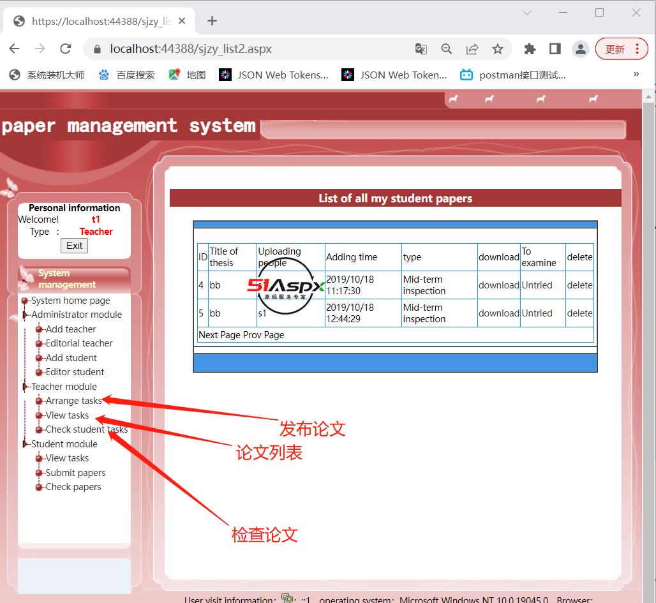Bookmark this page with the star icon
The width and height of the screenshot is (656, 603).
(498, 49)
